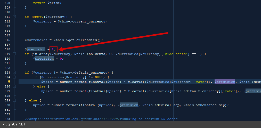261x128 pixels.
Task: Toggle the fold marker at line 824
Action: point(14,77)
